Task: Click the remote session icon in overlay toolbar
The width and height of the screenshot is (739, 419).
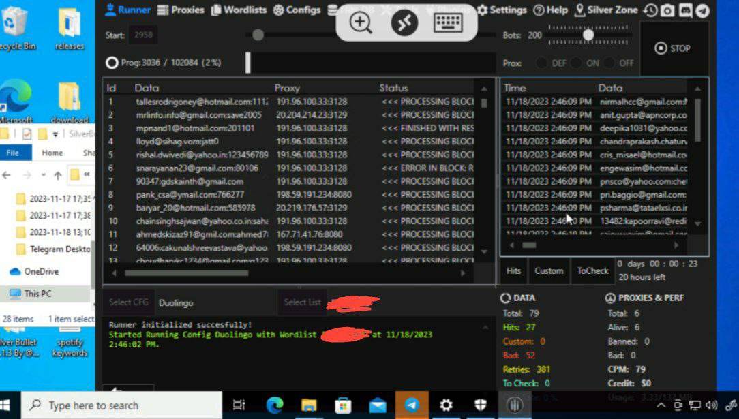Action: coord(404,22)
